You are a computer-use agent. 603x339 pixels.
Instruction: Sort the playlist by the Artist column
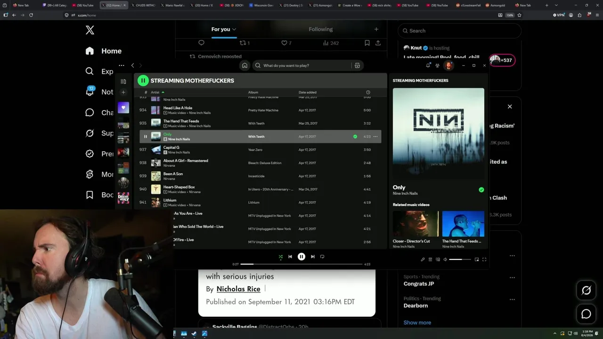pyautogui.click(x=157, y=92)
